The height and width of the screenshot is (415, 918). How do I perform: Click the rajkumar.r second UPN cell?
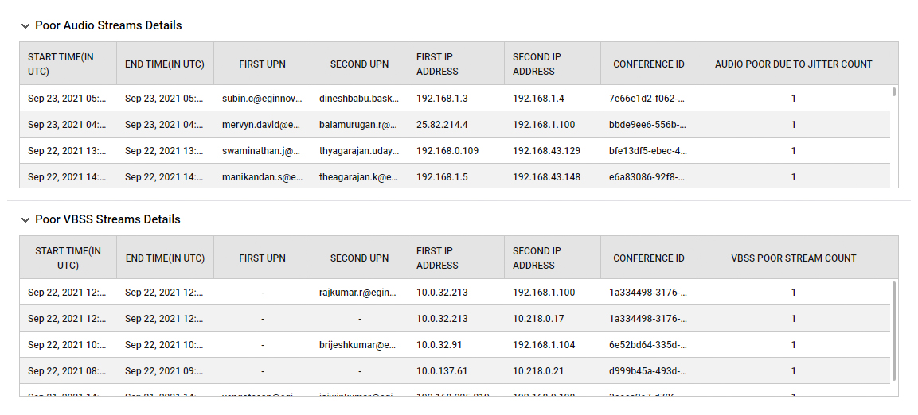[359, 293]
